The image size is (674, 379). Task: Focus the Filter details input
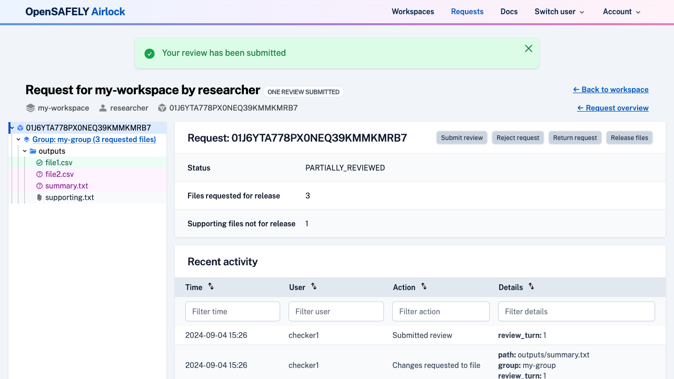tap(577, 312)
